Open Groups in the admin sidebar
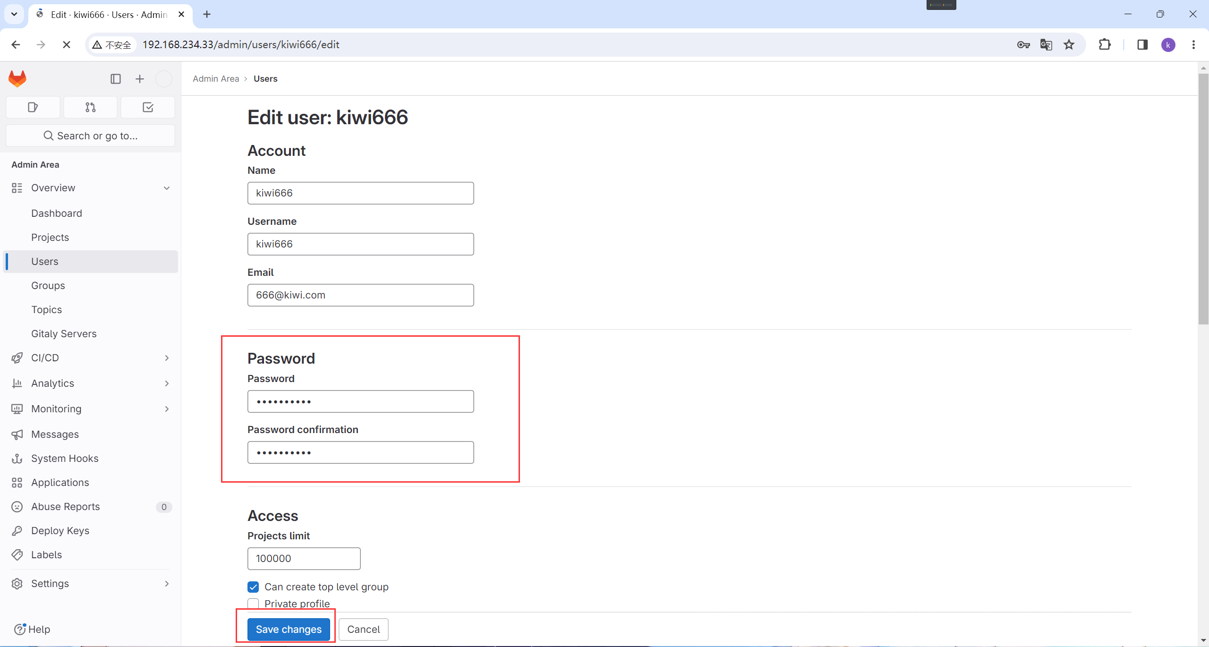1209x647 pixels. (x=48, y=286)
